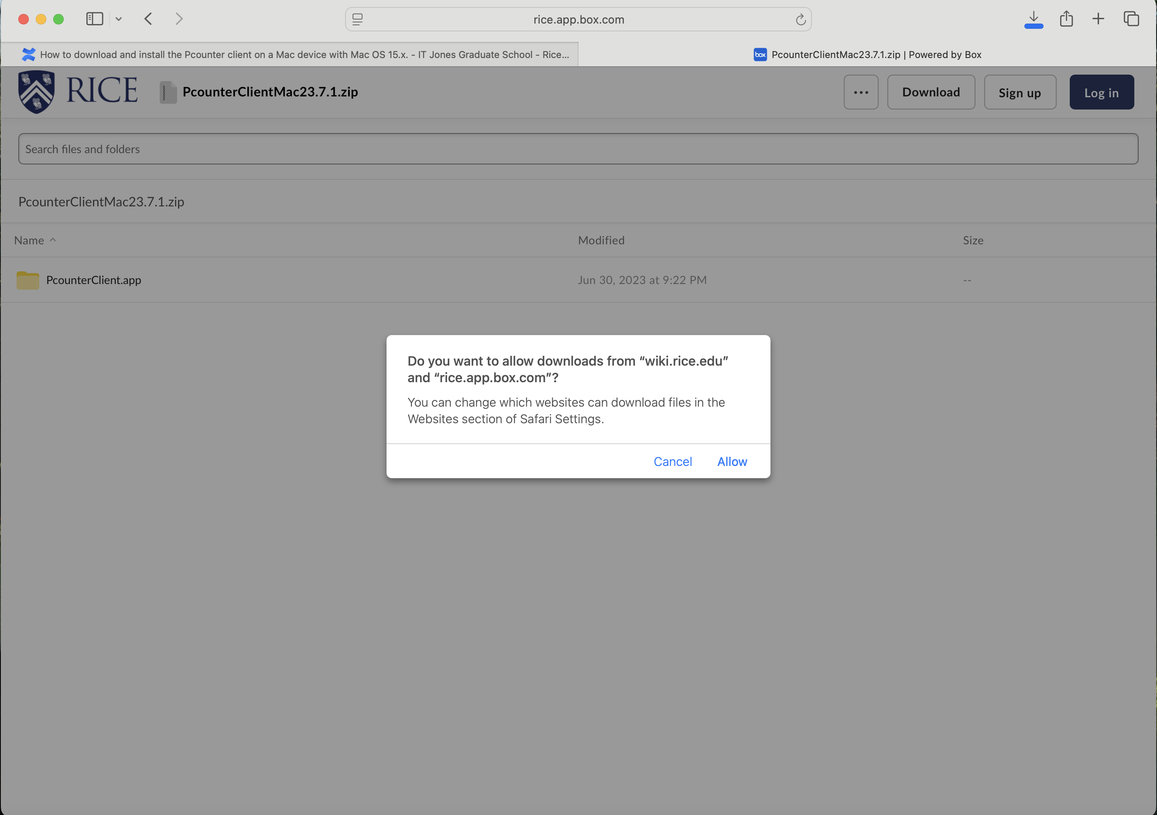Open the PcounterClient.app folder
This screenshot has height=815, width=1157.
pyautogui.click(x=93, y=280)
